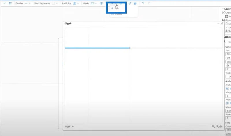Zoom in the Glyph editor

213,126
